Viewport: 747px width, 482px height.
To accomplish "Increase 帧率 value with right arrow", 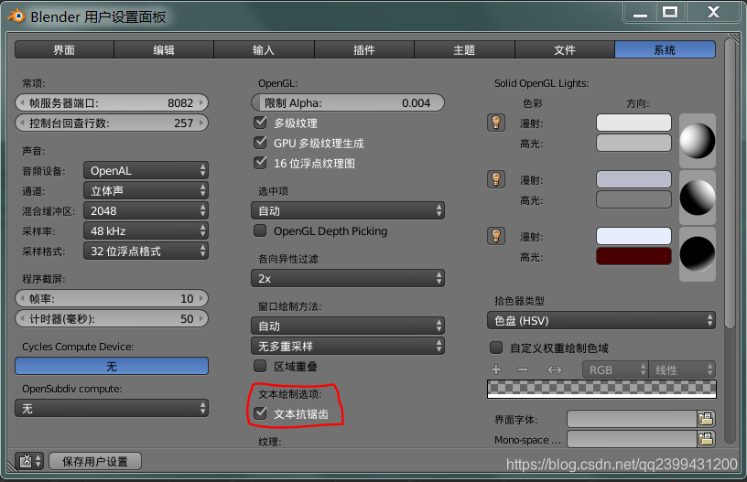I will pos(202,298).
